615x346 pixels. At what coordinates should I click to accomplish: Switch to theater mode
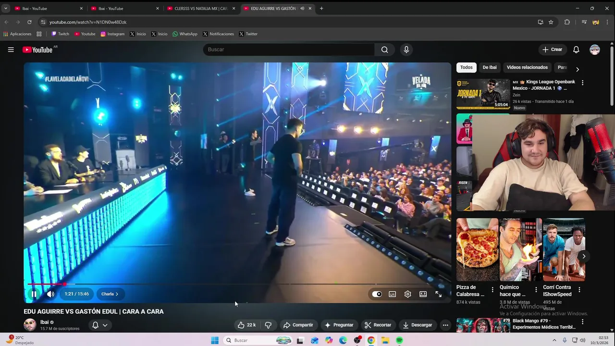[x=423, y=294]
